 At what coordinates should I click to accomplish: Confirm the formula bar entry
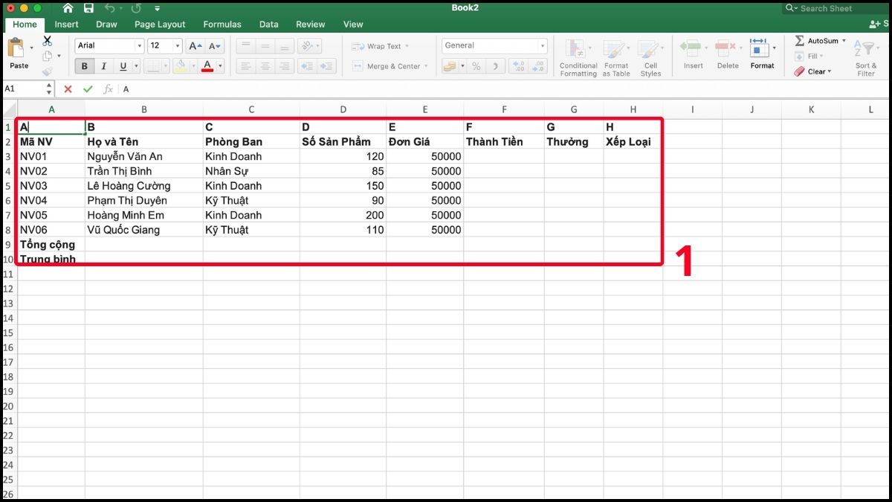coord(88,89)
